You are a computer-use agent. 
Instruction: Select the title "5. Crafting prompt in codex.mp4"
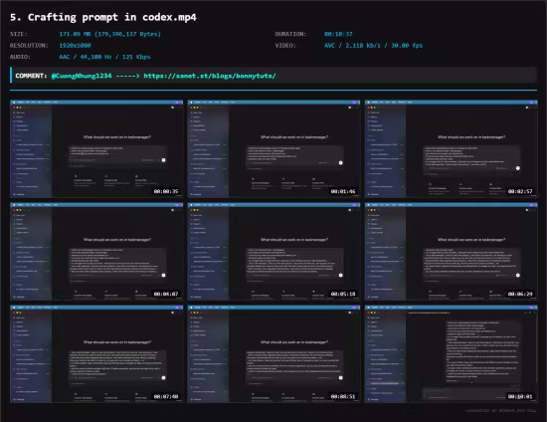[x=103, y=17]
